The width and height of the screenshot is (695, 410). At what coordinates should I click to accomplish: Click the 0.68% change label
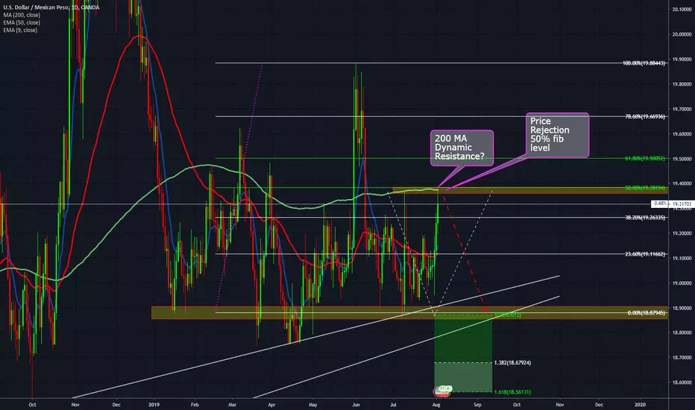pyautogui.click(x=660, y=204)
